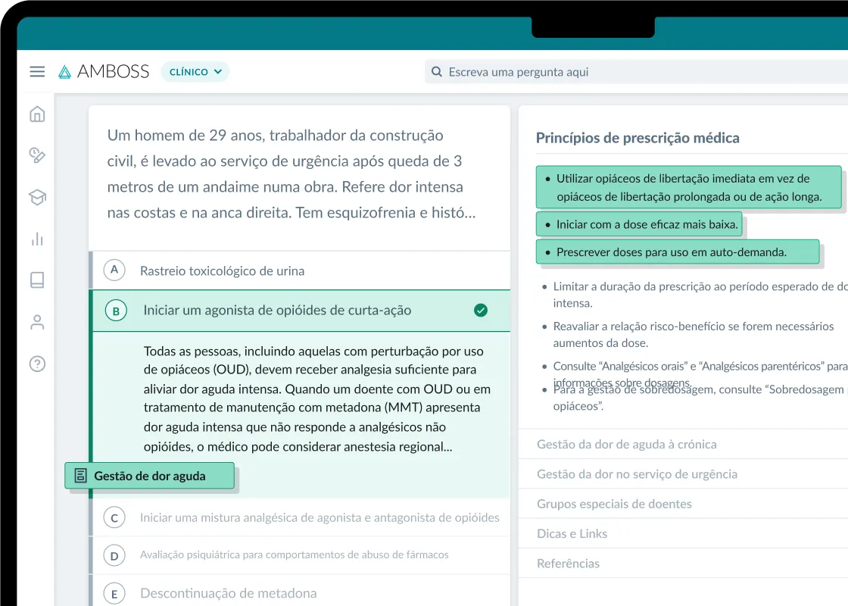Select answer option E circle

click(114, 594)
